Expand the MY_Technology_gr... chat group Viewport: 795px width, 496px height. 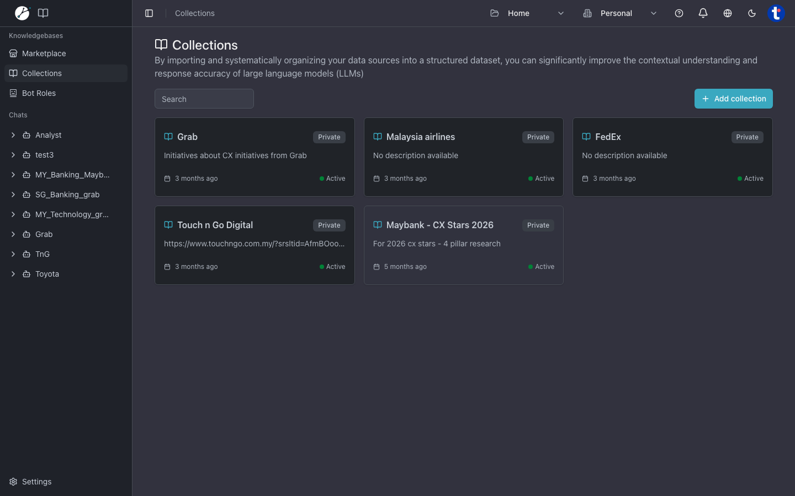(x=13, y=214)
